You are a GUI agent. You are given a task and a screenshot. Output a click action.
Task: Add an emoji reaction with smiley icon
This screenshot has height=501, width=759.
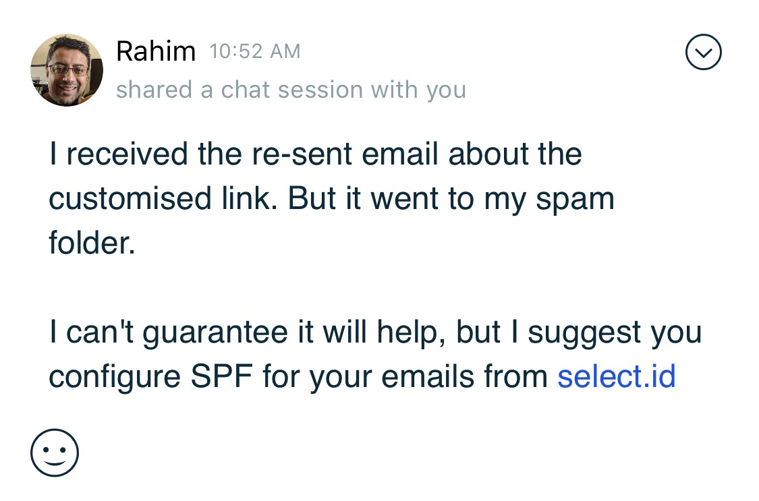click(x=55, y=452)
